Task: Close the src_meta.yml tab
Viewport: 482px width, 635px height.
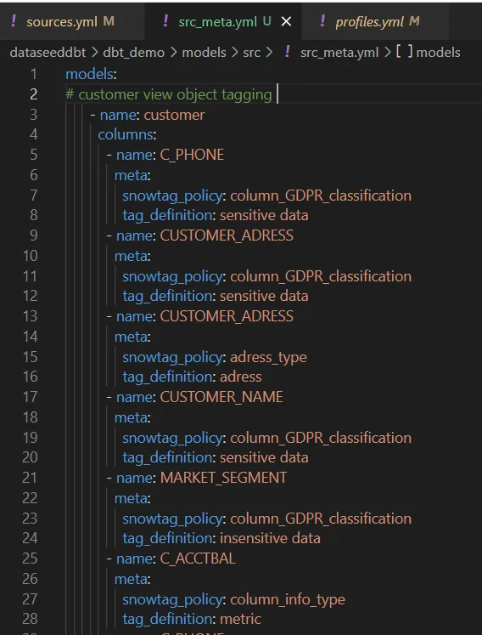Action: (286, 21)
